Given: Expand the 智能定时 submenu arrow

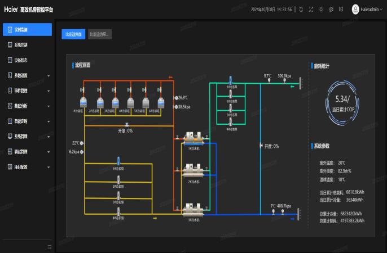Looking at the screenshot, I should (49, 121).
